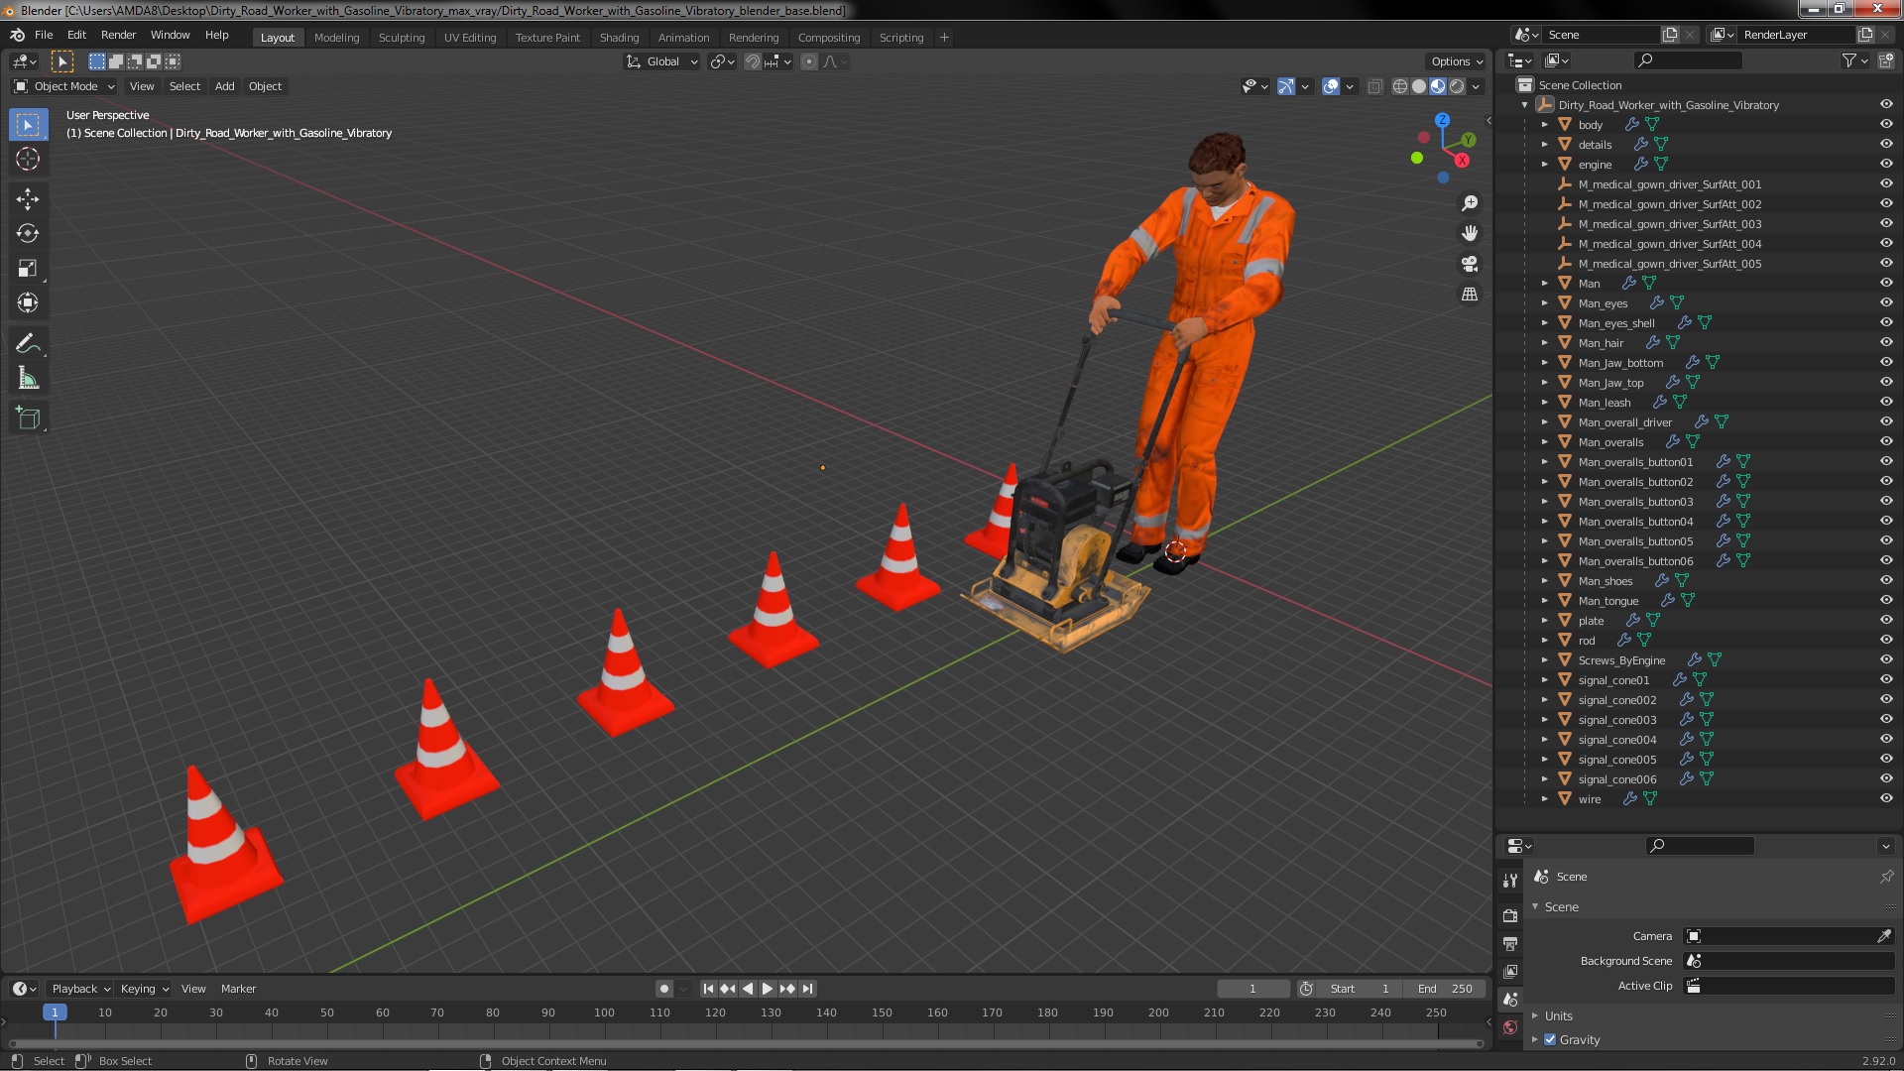Open the Options dropdown
The width and height of the screenshot is (1904, 1071).
(x=1457, y=61)
